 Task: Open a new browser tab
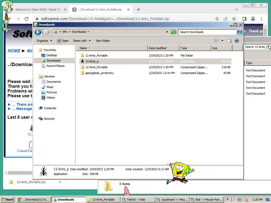pyautogui.click(x=138, y=10)
